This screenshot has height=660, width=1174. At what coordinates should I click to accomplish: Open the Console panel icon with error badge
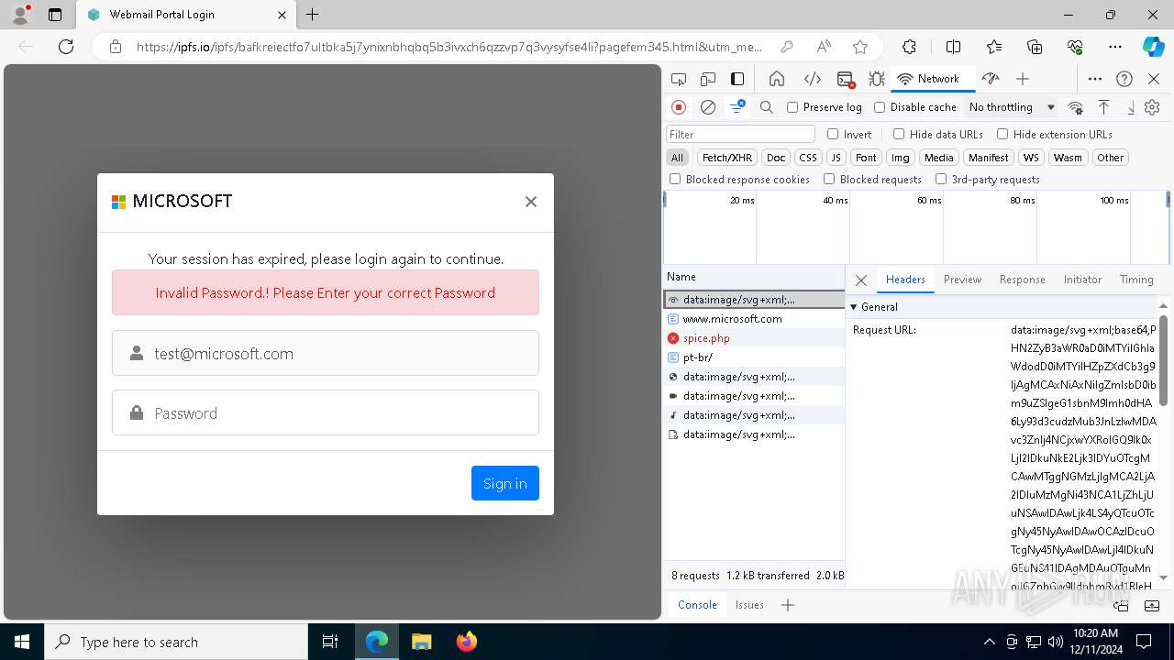[847, 80]
